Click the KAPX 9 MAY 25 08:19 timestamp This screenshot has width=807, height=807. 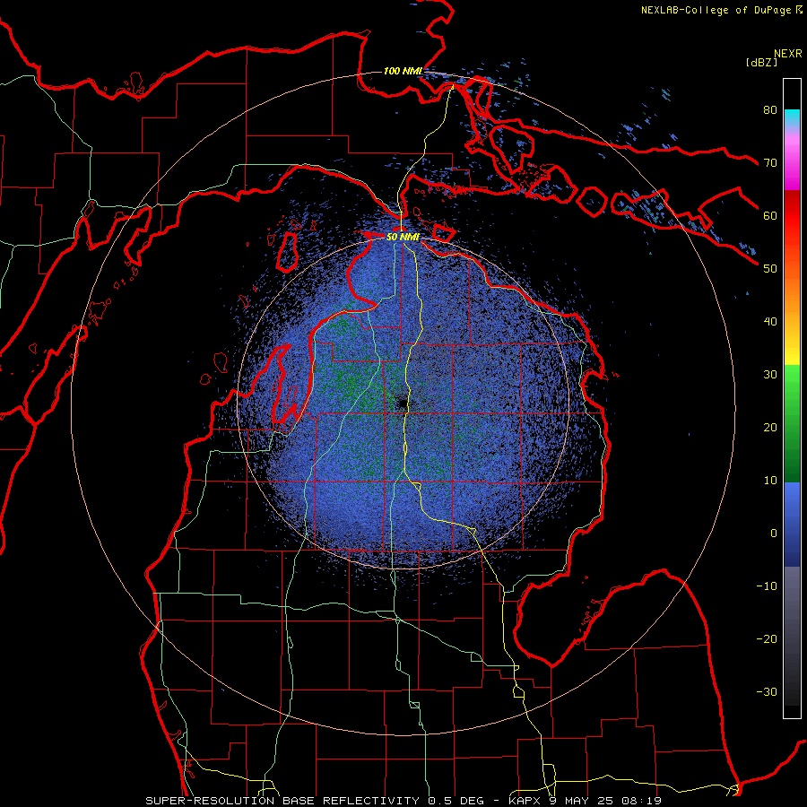[x=586, y=801]
